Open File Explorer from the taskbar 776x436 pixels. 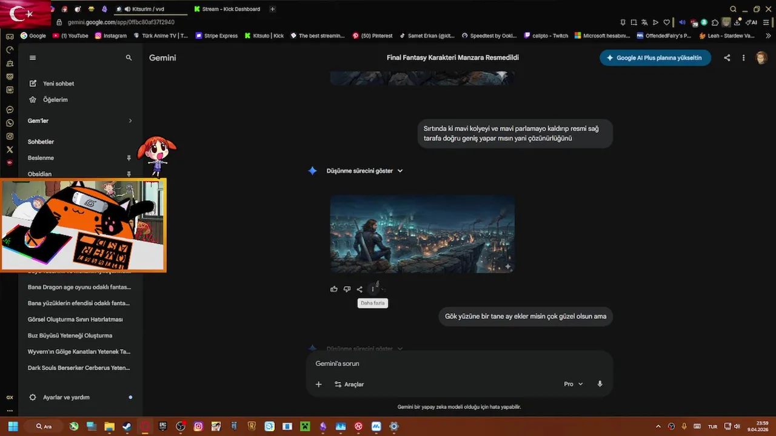(109, 426)
